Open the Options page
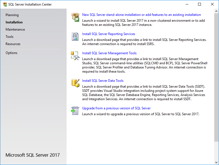 [11, 53]
